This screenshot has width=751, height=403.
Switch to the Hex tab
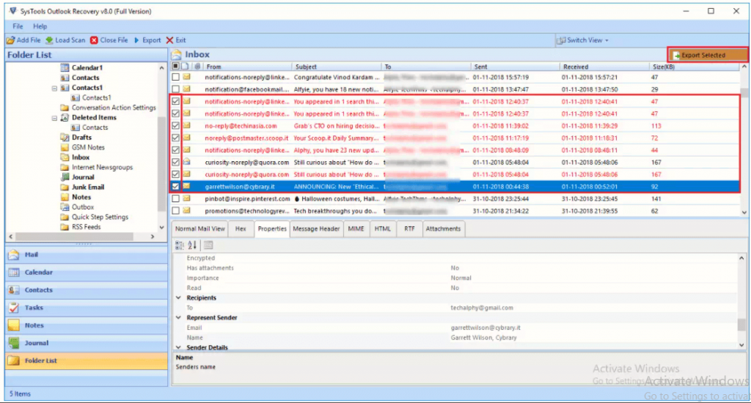(241, 229)
